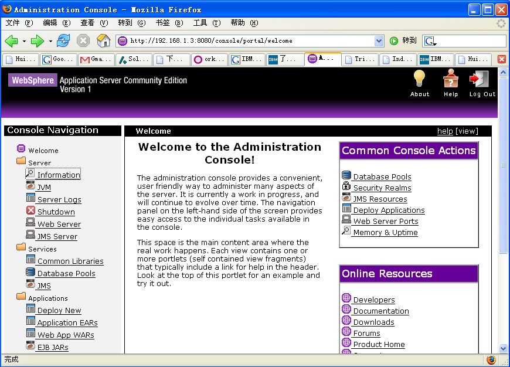Click the computer icon beside Web Server
The width and height of the screenshot is (510, 367).
click(x=30, y=223)
